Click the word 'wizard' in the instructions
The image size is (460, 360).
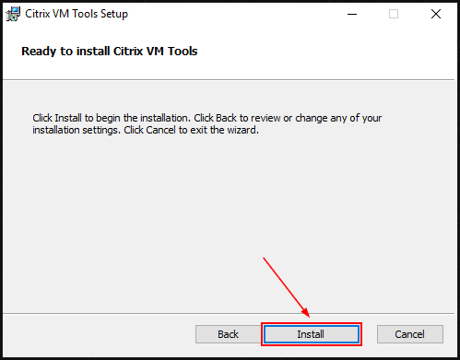point(242,130)
